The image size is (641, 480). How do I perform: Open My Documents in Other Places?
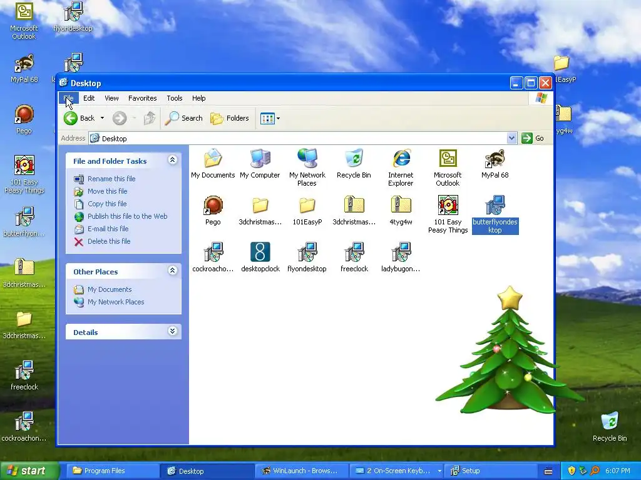[110, 289]
